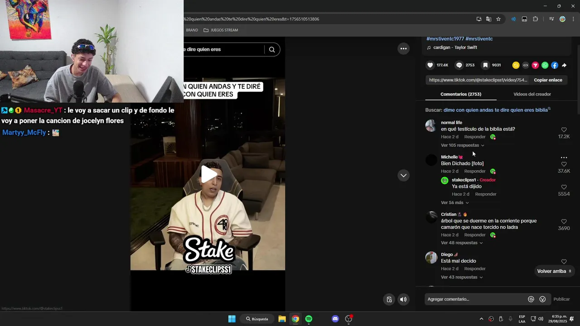Open search link dime con quien andas biblia

click(497, 110)
